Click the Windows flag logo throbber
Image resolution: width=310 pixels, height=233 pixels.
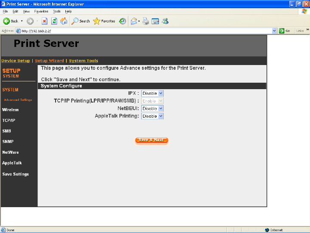(x=304, y=11)
